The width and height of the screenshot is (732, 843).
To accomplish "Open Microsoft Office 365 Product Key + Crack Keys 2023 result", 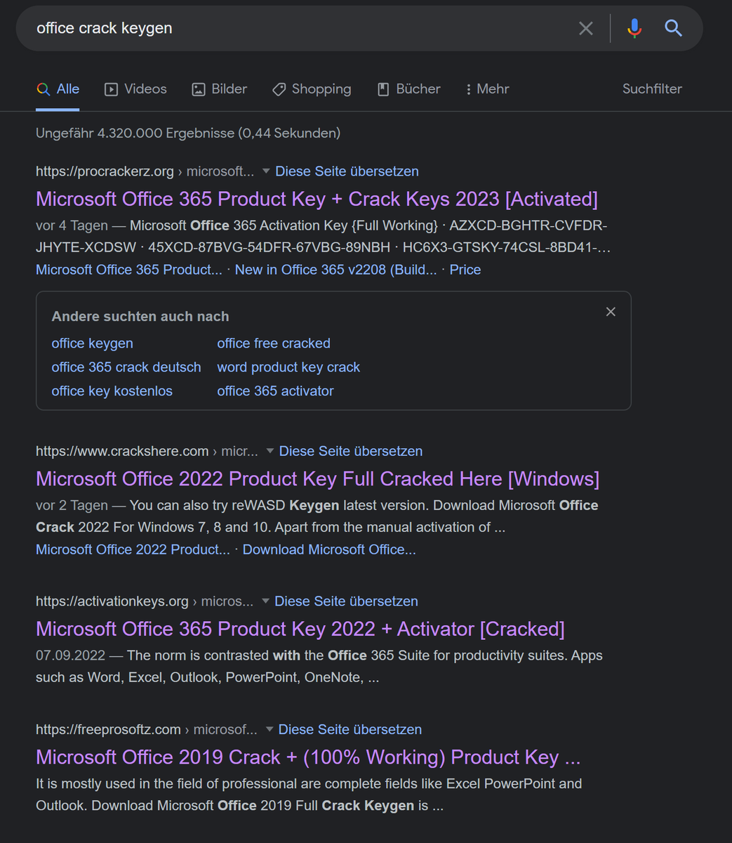I will pyautogui.click(x=317, y=199).
